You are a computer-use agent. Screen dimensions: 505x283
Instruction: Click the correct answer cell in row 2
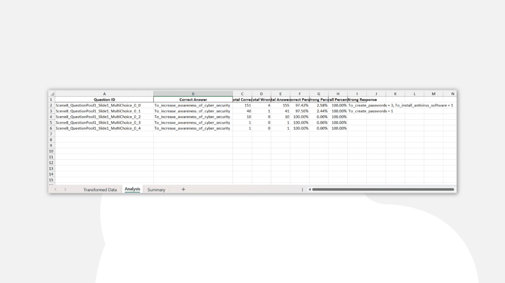tap(193, 106)
